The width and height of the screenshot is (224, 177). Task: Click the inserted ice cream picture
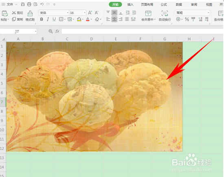tap(94, 96)
